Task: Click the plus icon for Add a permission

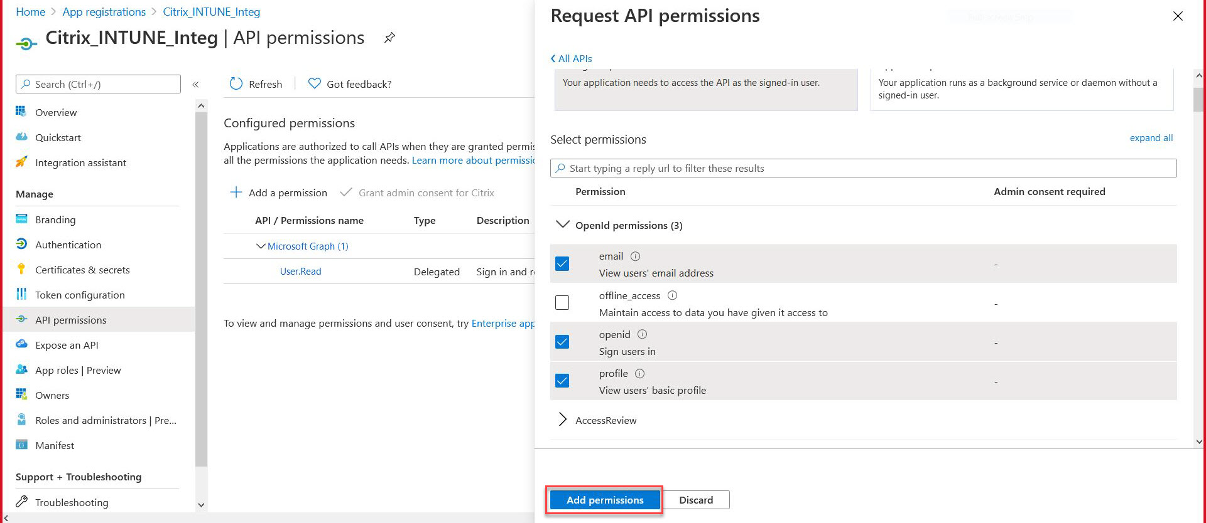Action: 236,192
